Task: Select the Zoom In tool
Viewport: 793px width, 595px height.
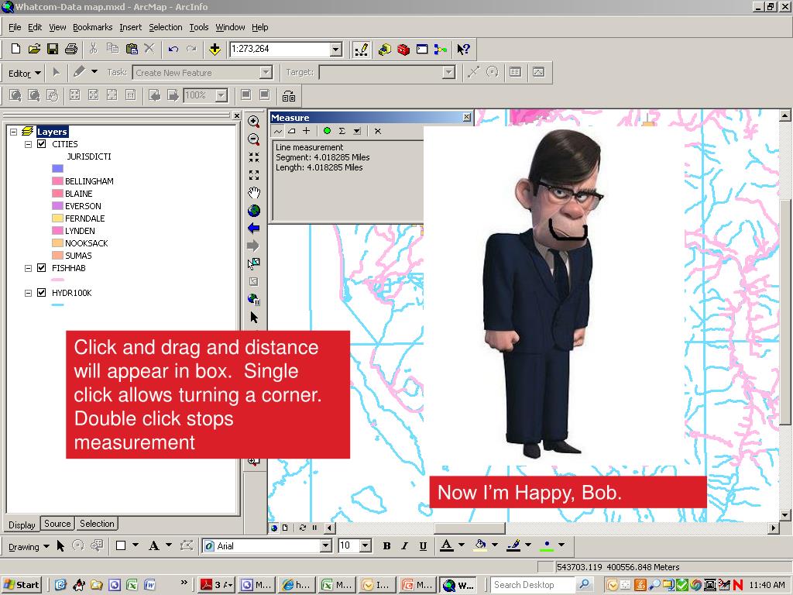Action: [x=253, y=121]
